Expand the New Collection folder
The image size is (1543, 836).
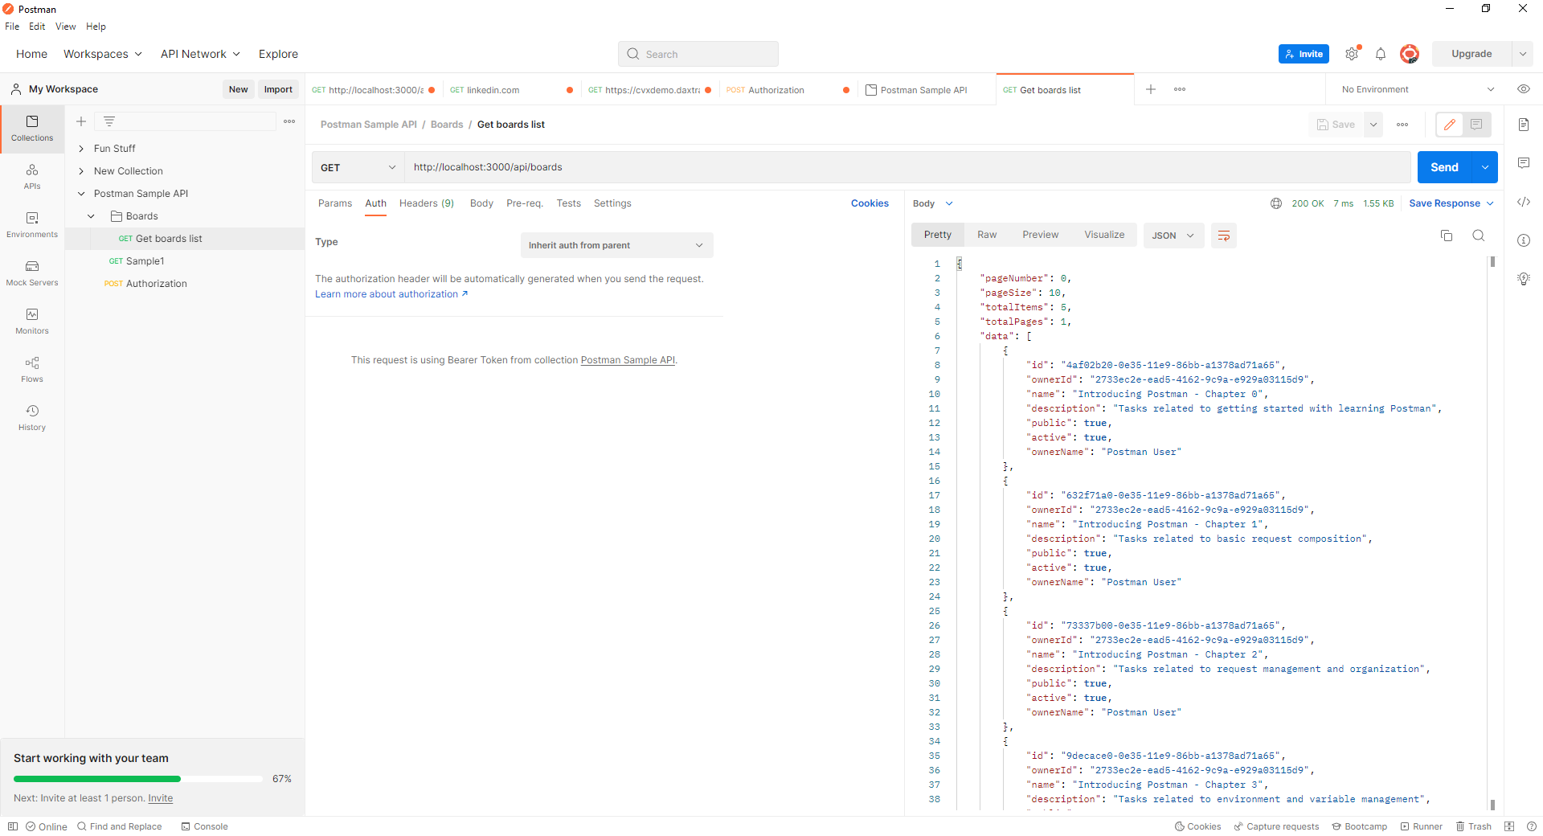pos(81,171)
